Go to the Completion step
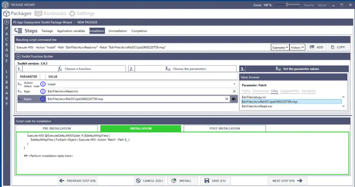 click(x=139, y=31)
